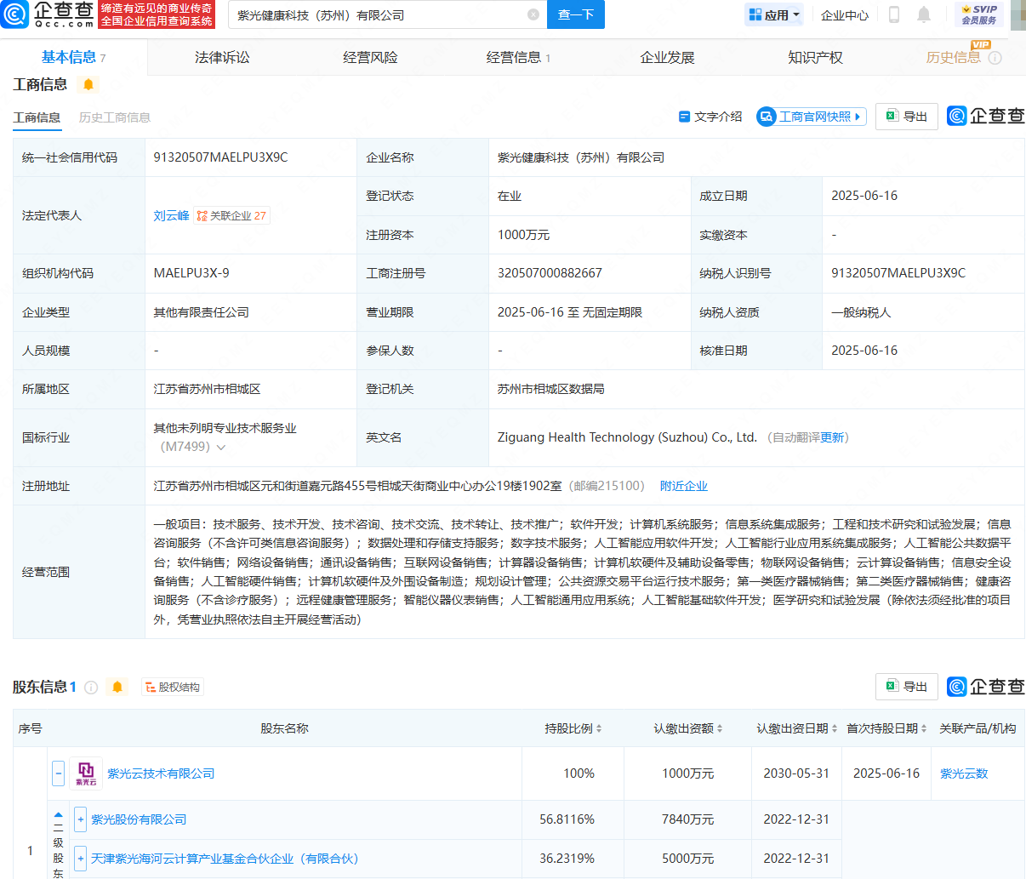Click the 紫光云 company logo thumbnail
Viewport: 1026px width, 879px height.
(86, 773)
